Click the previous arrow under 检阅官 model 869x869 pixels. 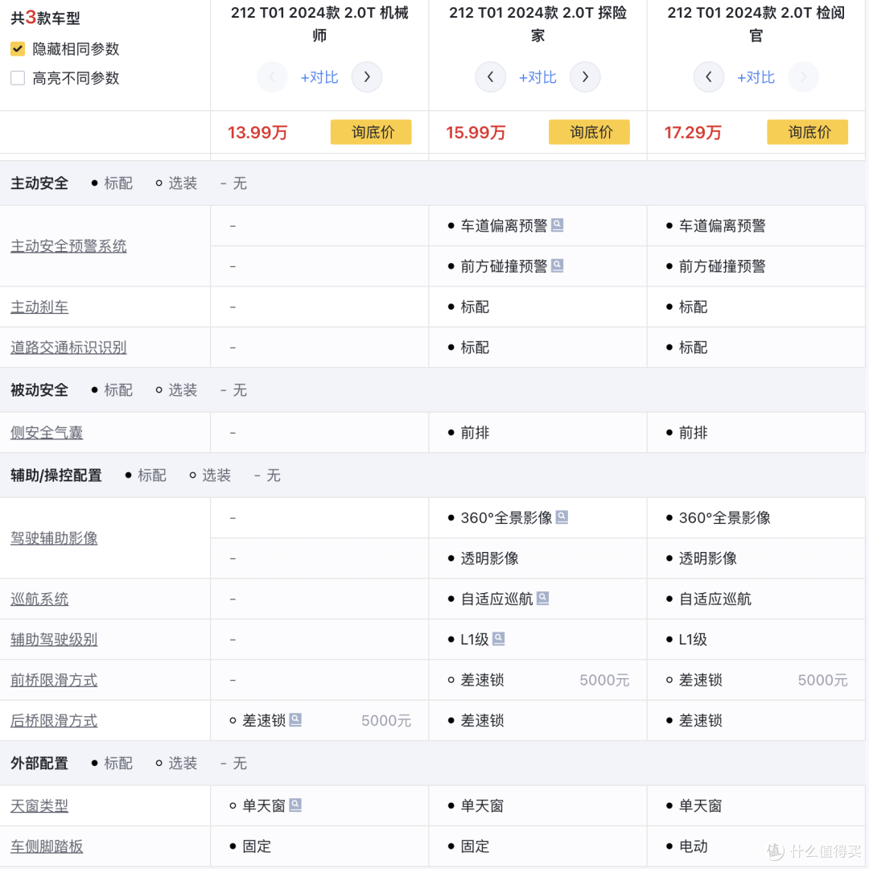click(709, 77)
